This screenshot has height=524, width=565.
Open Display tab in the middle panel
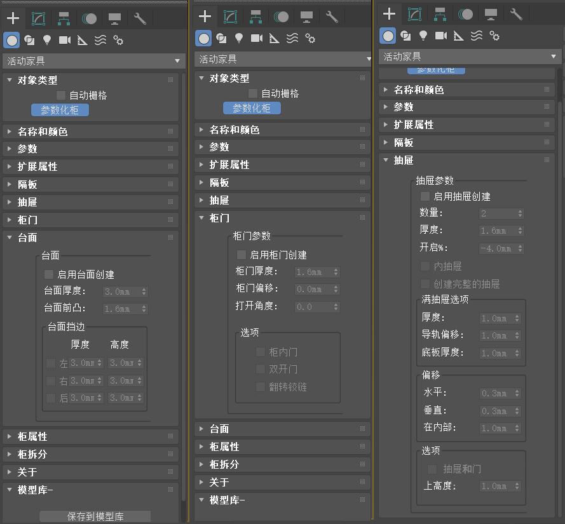[x=306, y=17]
